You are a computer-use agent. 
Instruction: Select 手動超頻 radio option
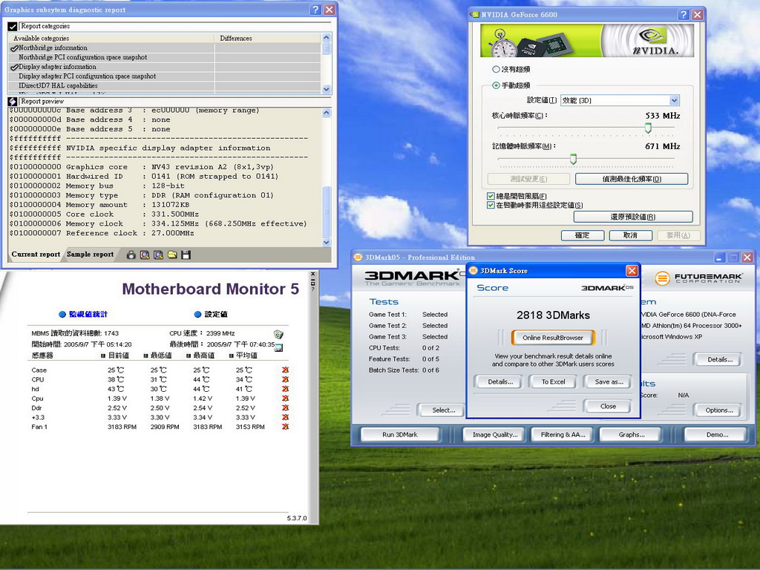coord(496,85)
